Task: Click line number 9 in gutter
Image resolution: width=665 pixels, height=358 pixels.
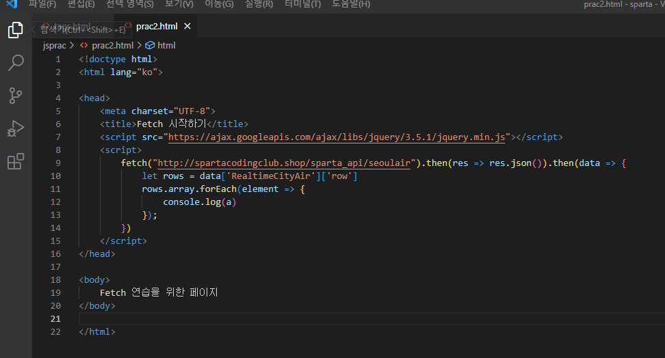Action: pos(58,163)
